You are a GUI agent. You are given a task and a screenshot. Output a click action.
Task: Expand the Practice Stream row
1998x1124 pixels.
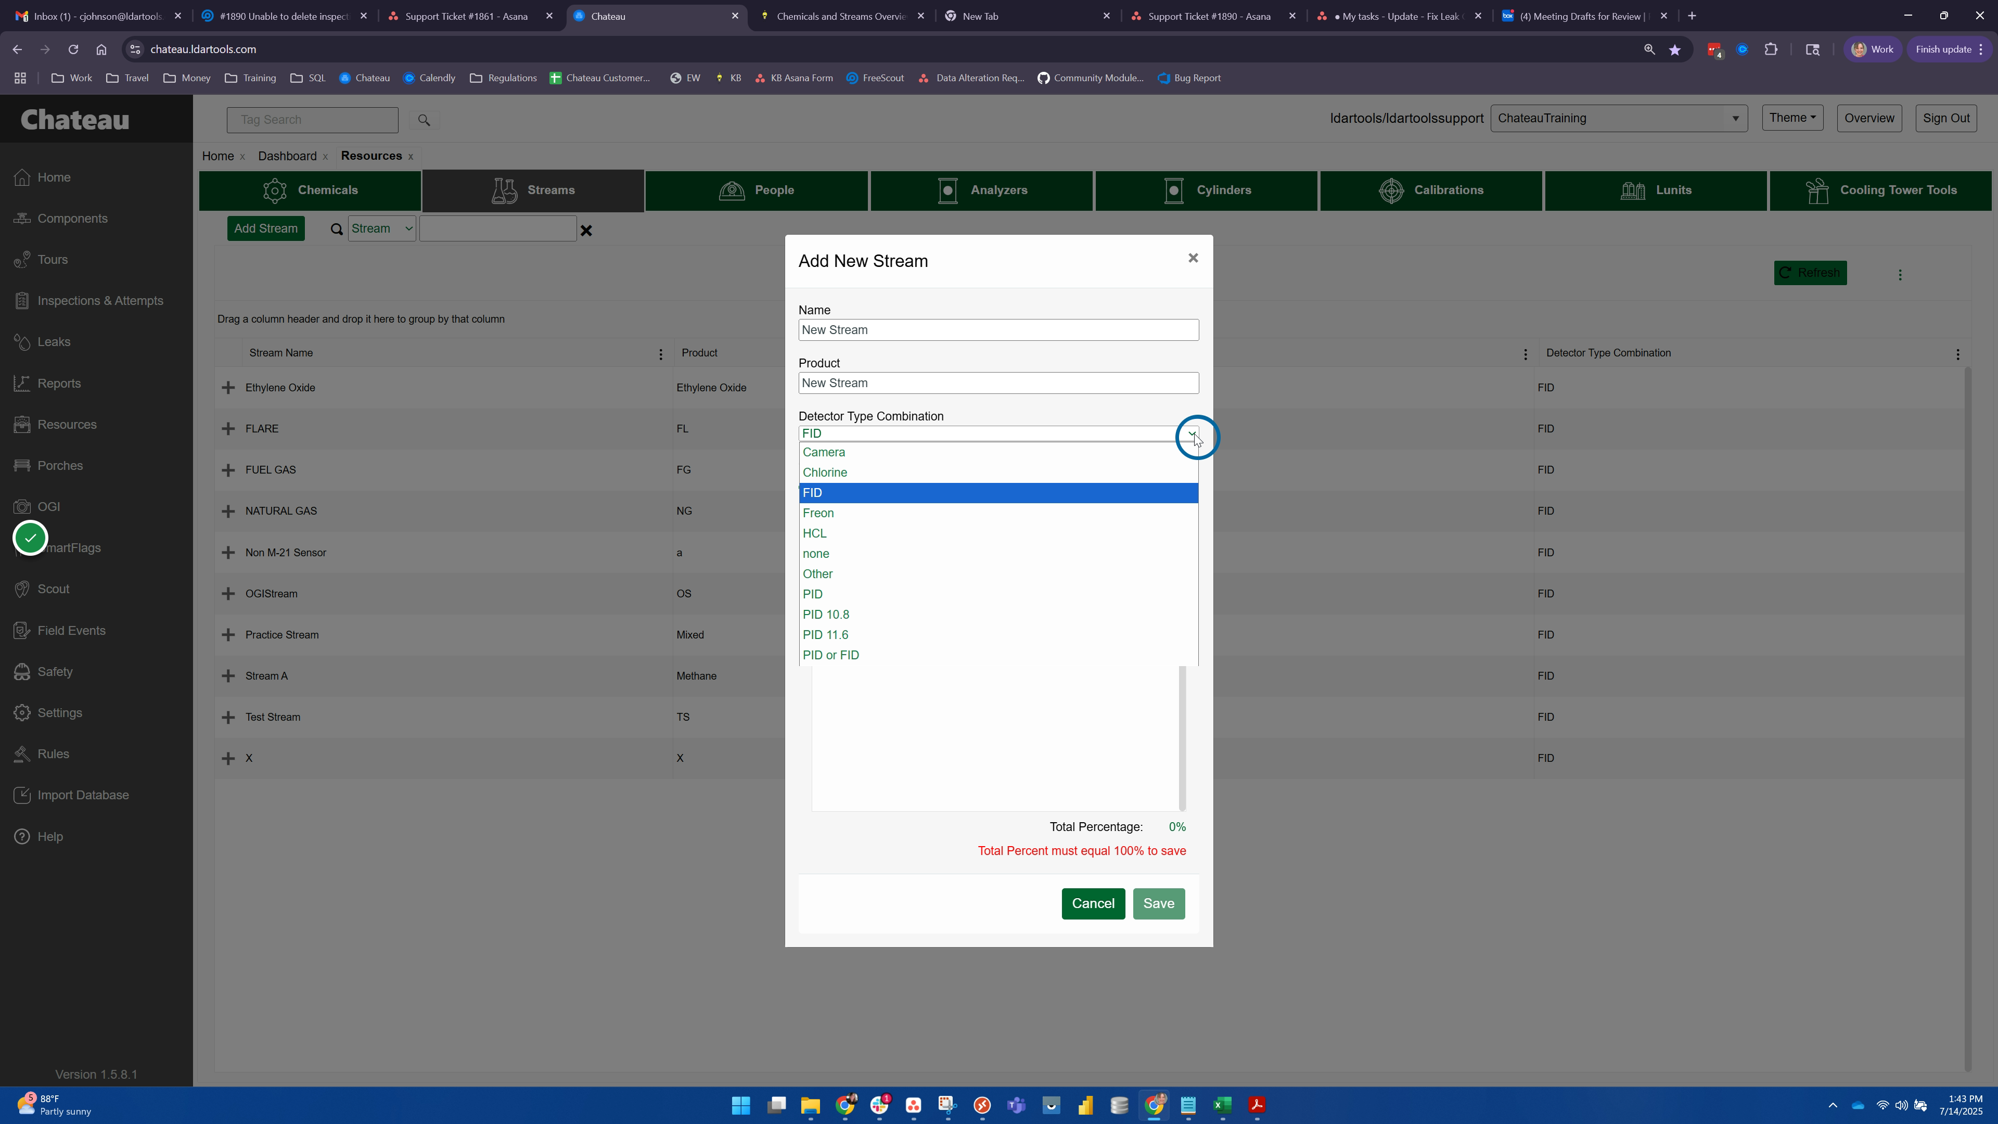228,635
